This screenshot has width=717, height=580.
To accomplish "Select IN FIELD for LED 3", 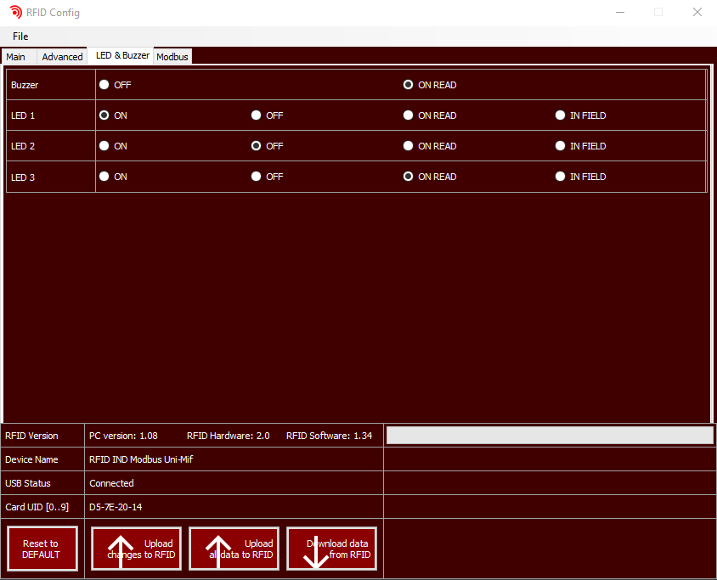I will point(561,177).
